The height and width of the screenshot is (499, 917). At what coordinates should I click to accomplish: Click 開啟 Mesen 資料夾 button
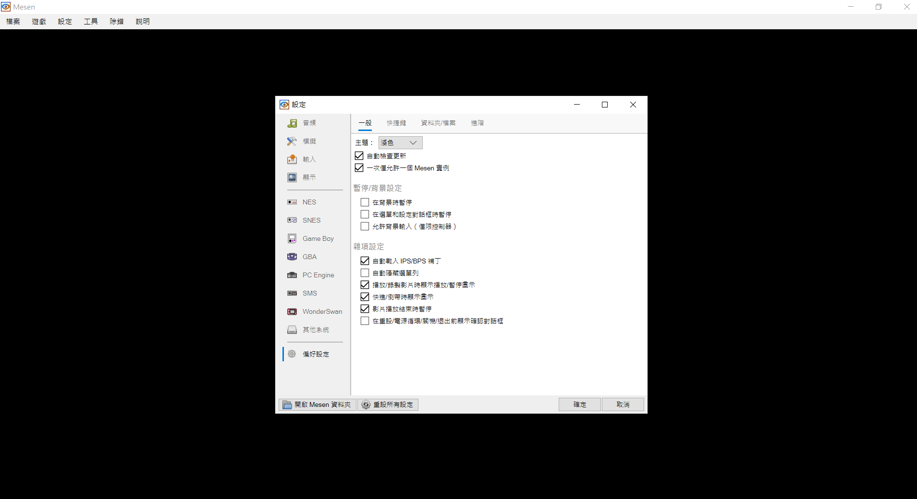[318, 405]
